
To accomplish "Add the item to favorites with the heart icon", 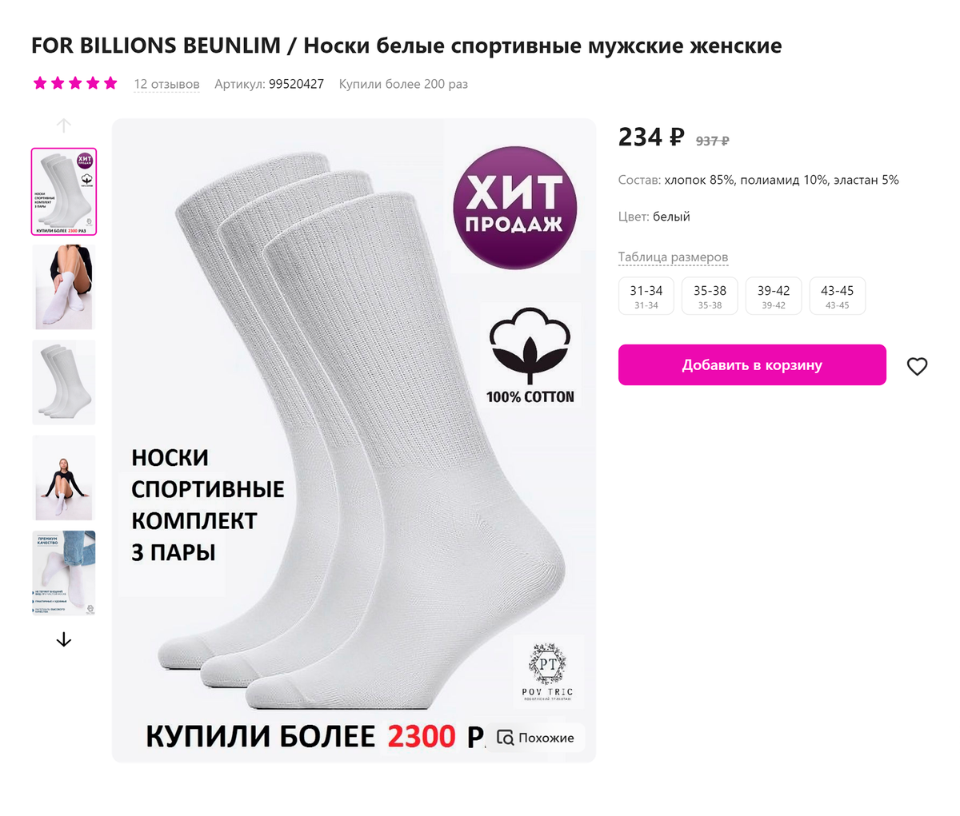I will (x=917, y=366).
